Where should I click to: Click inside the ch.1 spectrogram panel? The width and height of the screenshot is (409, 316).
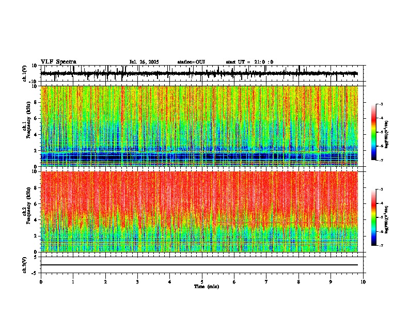pos(199,126)
